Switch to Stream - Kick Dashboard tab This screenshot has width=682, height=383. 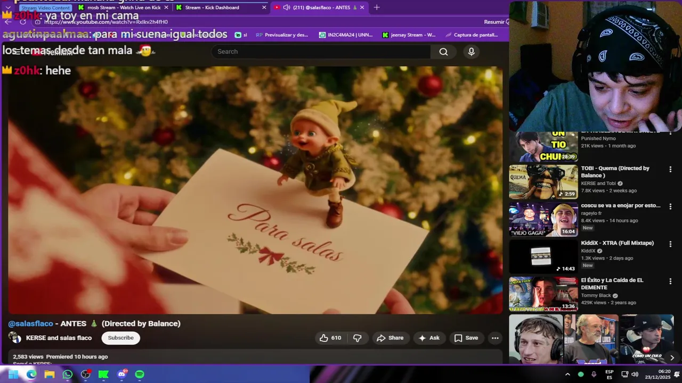pyautogui.click(x=212, y=7)
